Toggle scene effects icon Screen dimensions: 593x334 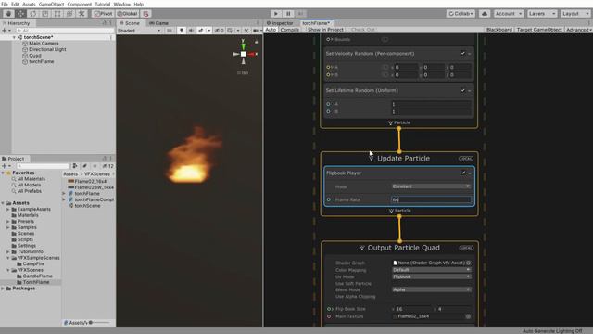pyautogui.click(x=201, y=31)
